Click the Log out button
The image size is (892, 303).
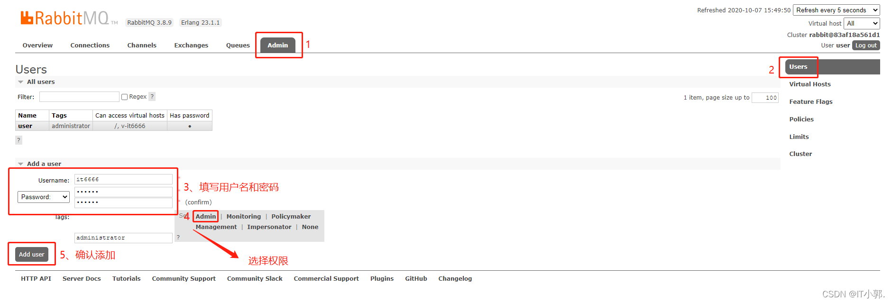pos(866,46)
